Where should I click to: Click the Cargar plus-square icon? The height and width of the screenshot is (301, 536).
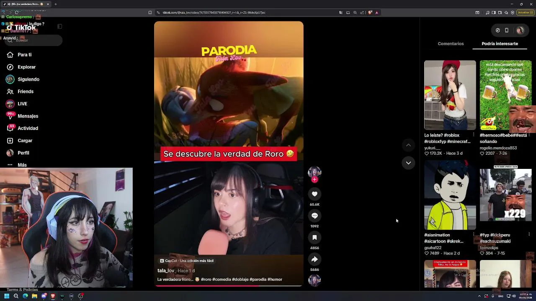pos(10,141)
